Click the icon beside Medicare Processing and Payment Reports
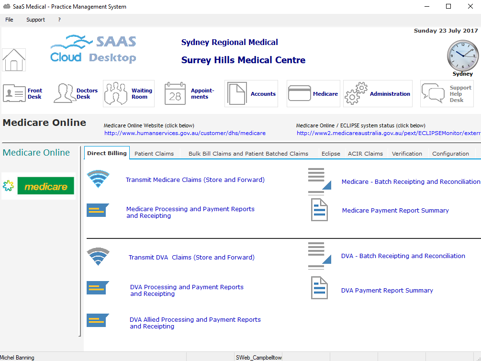481x361 pixels. (x=98, y=210)
